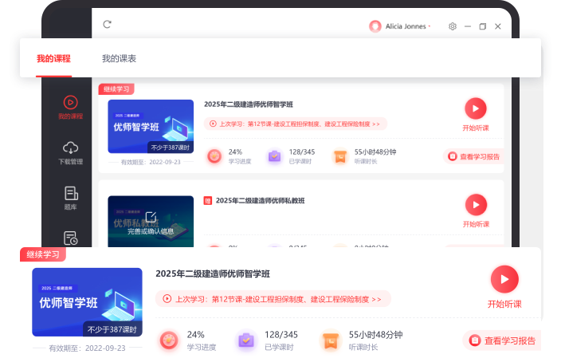Click the 已学课时 icon in the bottom enlarged card
The width and height of the screenshot is (561, 362).
tap(246, 340)
